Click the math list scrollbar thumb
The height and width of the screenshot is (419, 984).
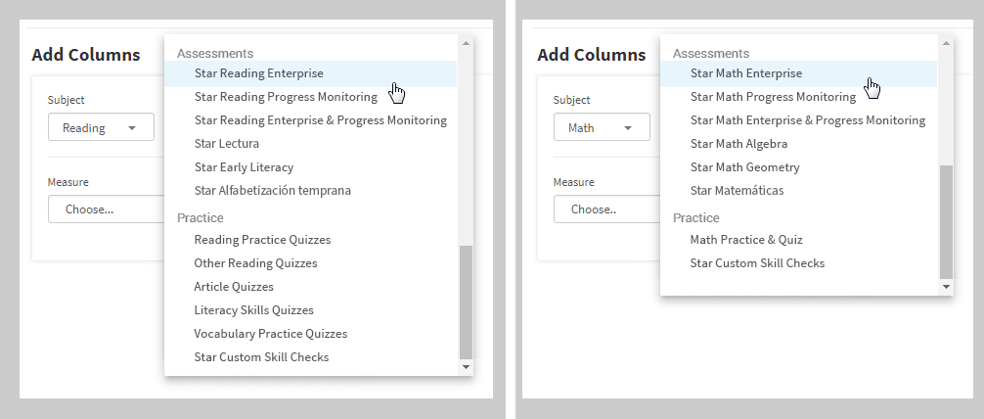(x=947, y=222)
